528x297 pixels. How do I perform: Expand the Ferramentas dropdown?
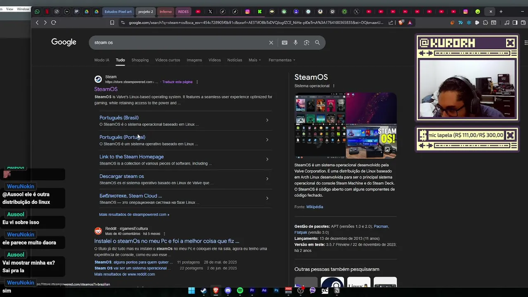[282, 60]
